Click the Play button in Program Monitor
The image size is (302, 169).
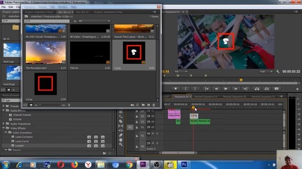(226, 89)
